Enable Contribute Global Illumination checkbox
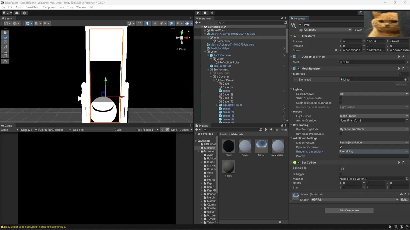410x230 pixels. pos(341,103)
